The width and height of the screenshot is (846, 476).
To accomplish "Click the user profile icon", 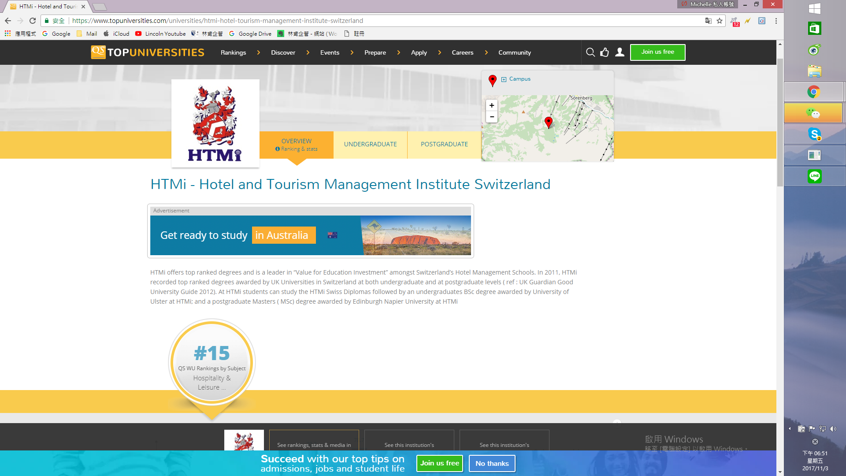I will [620, 52].
